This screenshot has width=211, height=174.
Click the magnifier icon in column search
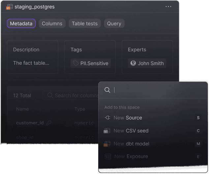pyautogui.click(x=50, y=95)
